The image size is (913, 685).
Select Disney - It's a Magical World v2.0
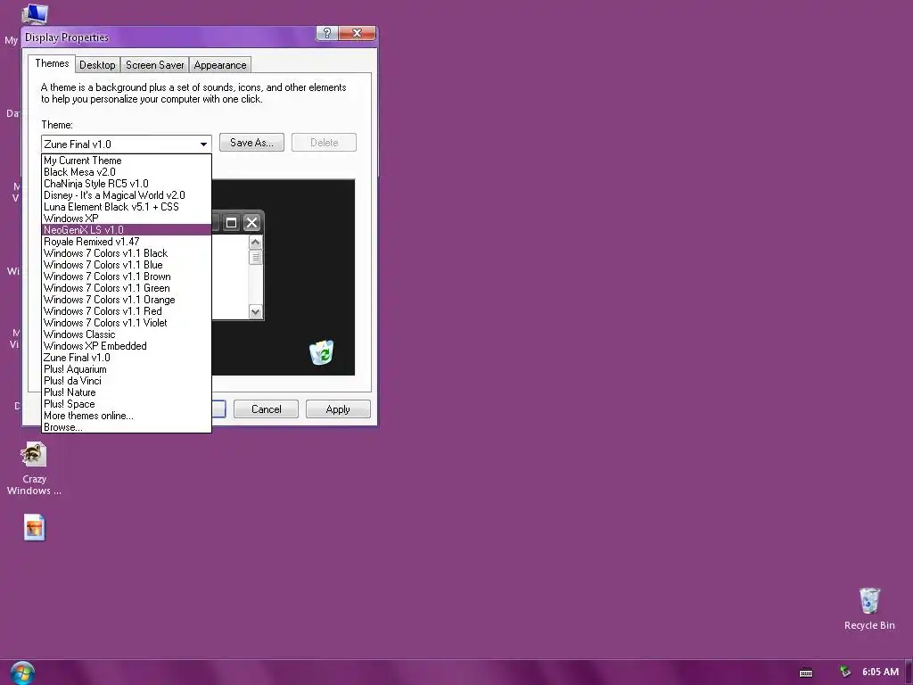tap(127, 195)
